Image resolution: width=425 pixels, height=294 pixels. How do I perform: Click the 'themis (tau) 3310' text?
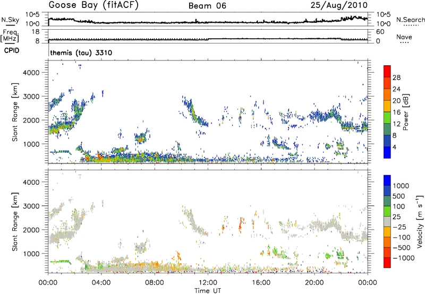(x=81, y=53)
